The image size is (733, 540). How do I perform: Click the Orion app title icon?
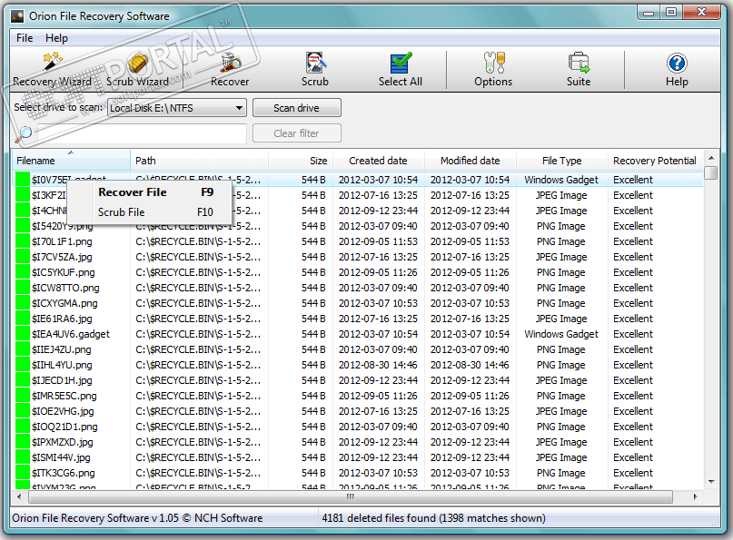point(17,16)
